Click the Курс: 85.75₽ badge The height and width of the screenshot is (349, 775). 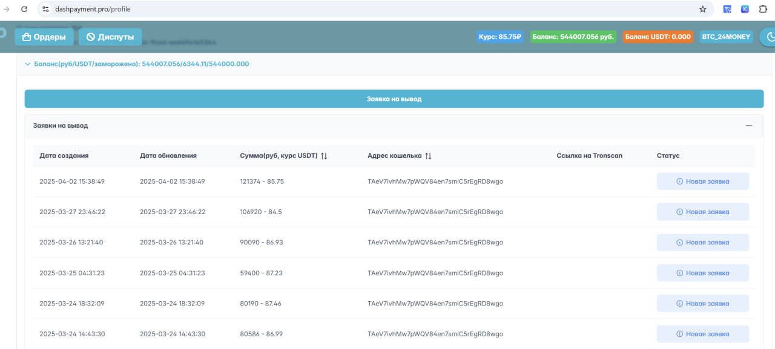[x=500, y=37]
